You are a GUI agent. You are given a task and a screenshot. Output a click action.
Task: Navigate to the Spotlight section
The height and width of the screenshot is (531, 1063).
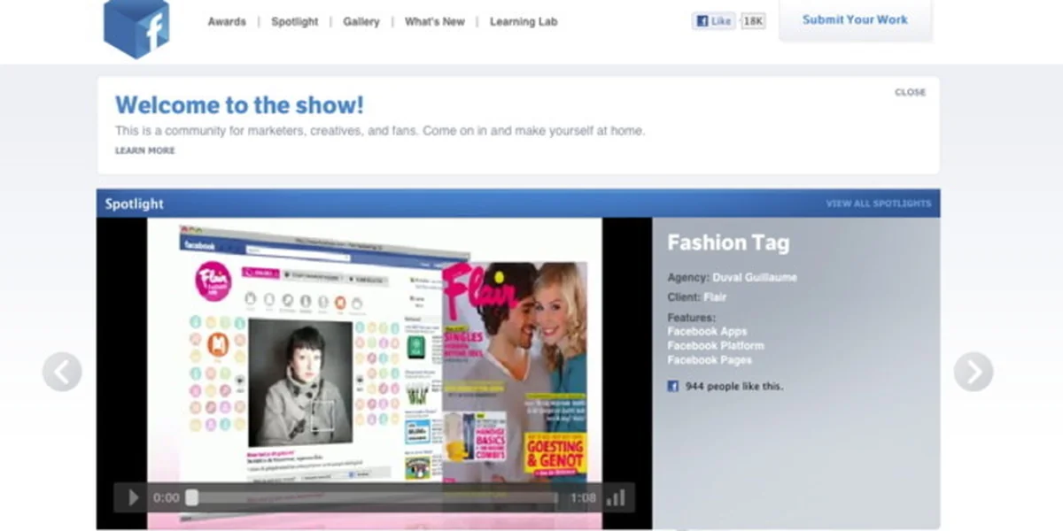coord(294,21)
